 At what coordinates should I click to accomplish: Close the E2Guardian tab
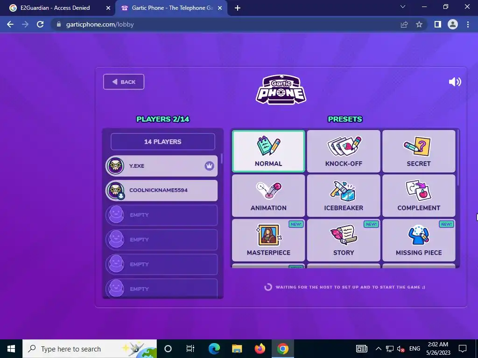(x=108, y=8)
